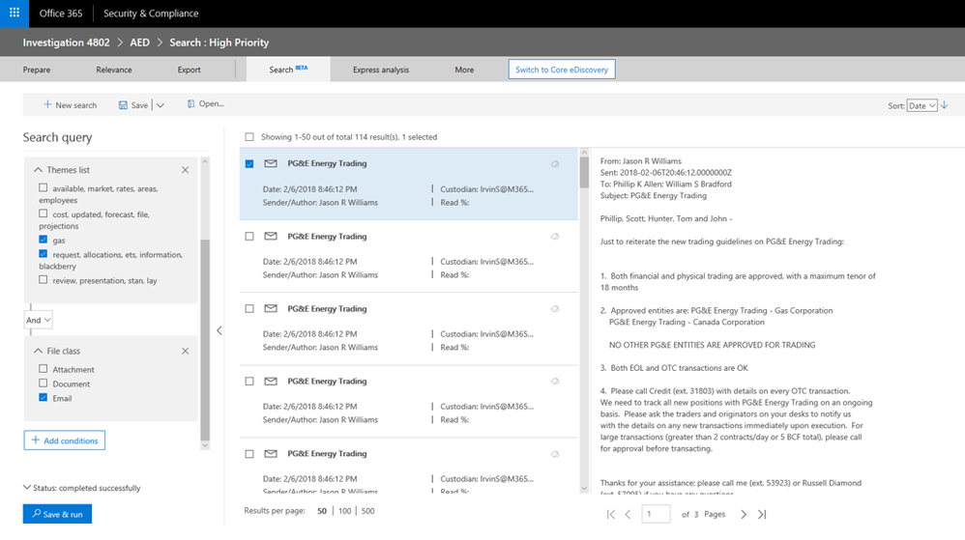Go to AED breadcrumb
The width and height of the screenshot is (965, 540).
point(139,43)
